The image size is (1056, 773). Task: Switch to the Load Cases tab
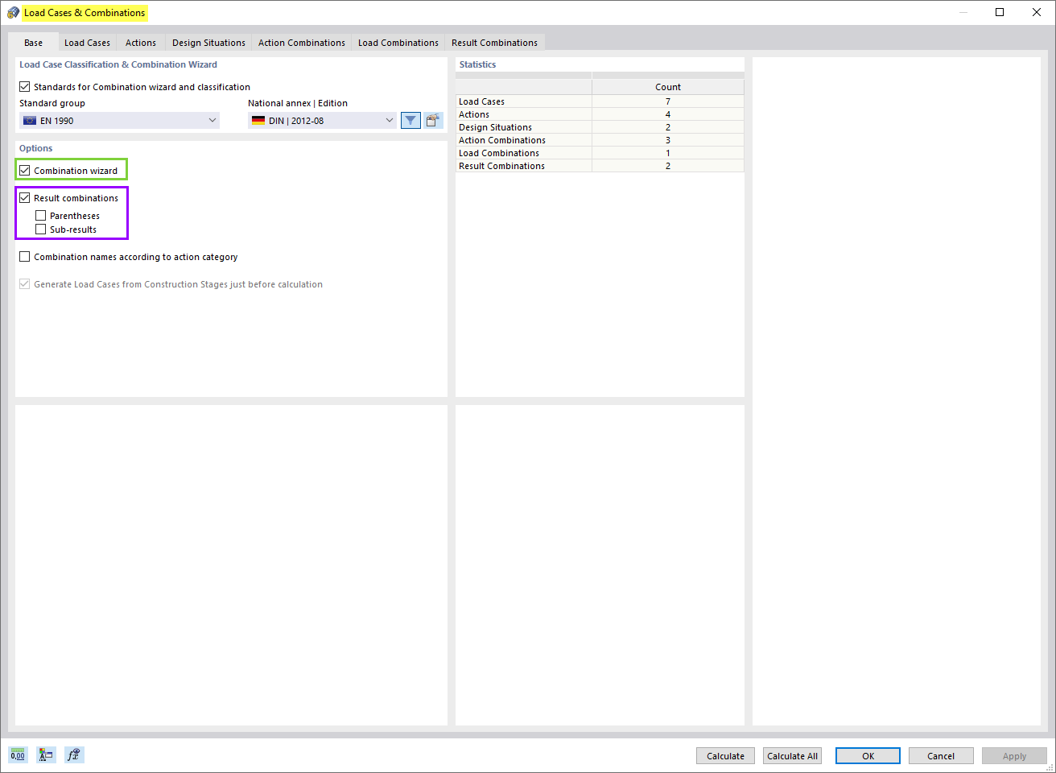pos(87,42)
